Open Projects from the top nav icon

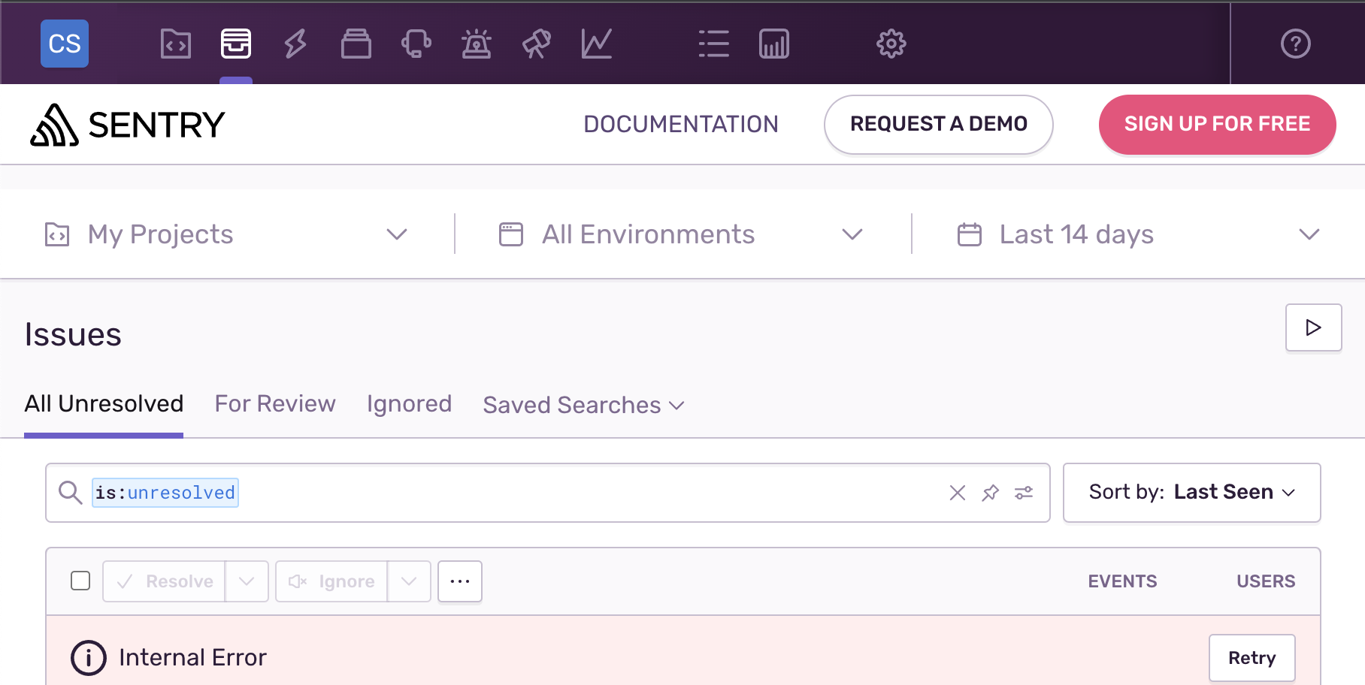(x=176, y=44)
